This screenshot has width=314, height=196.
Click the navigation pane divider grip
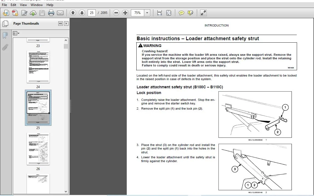(70, 106)
